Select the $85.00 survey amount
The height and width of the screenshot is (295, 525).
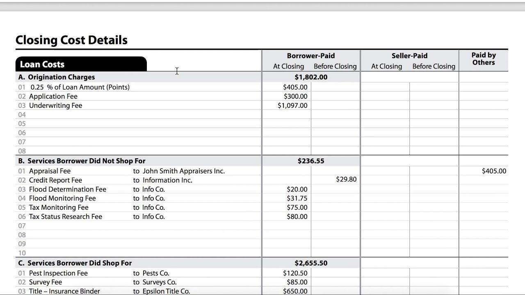pos(297,282)
